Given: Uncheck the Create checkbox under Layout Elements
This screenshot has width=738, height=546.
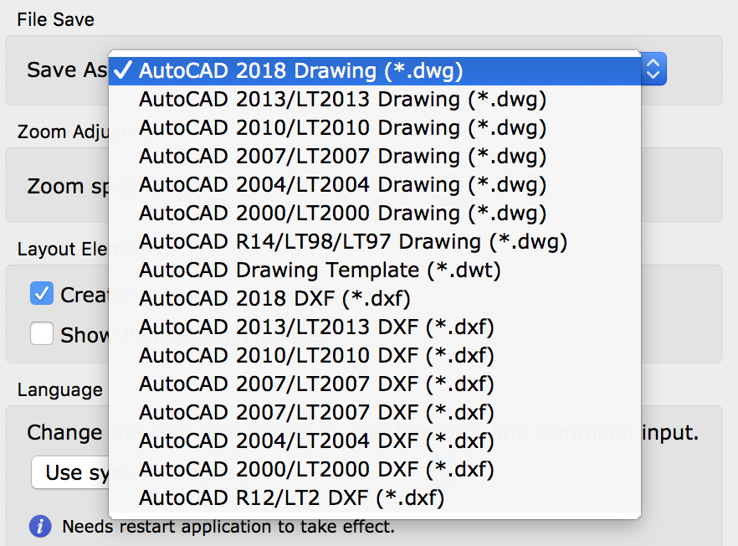Looking at the screenshot, I should coord(43,294).
